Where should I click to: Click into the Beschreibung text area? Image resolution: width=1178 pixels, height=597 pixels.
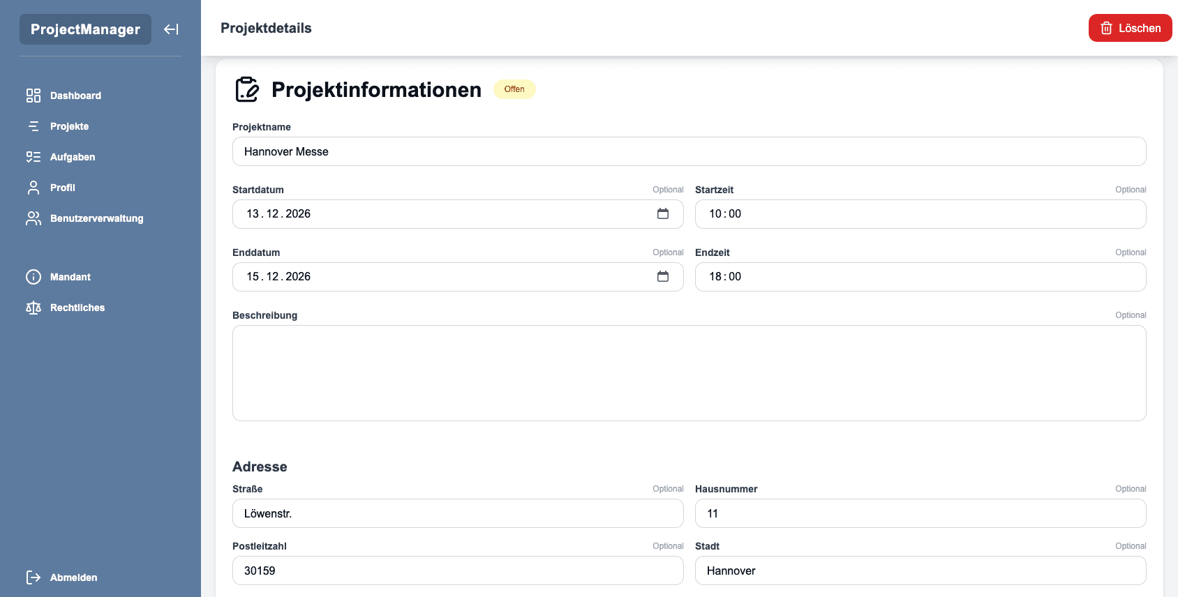(689, 373)
